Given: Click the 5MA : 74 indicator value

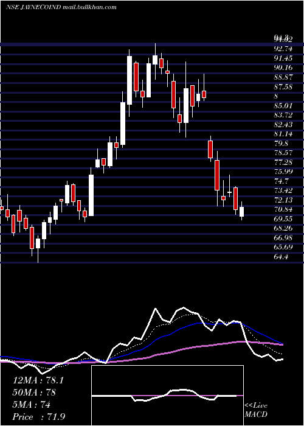Looking at the screenshot, I should click(x=32, y=405).
